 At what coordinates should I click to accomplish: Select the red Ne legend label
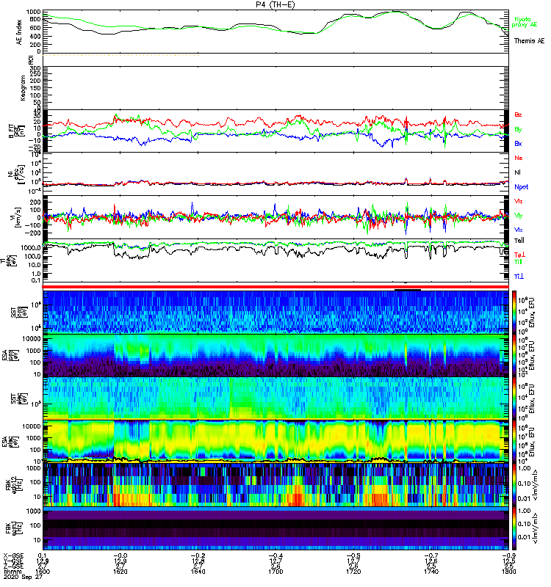(519, 158)
